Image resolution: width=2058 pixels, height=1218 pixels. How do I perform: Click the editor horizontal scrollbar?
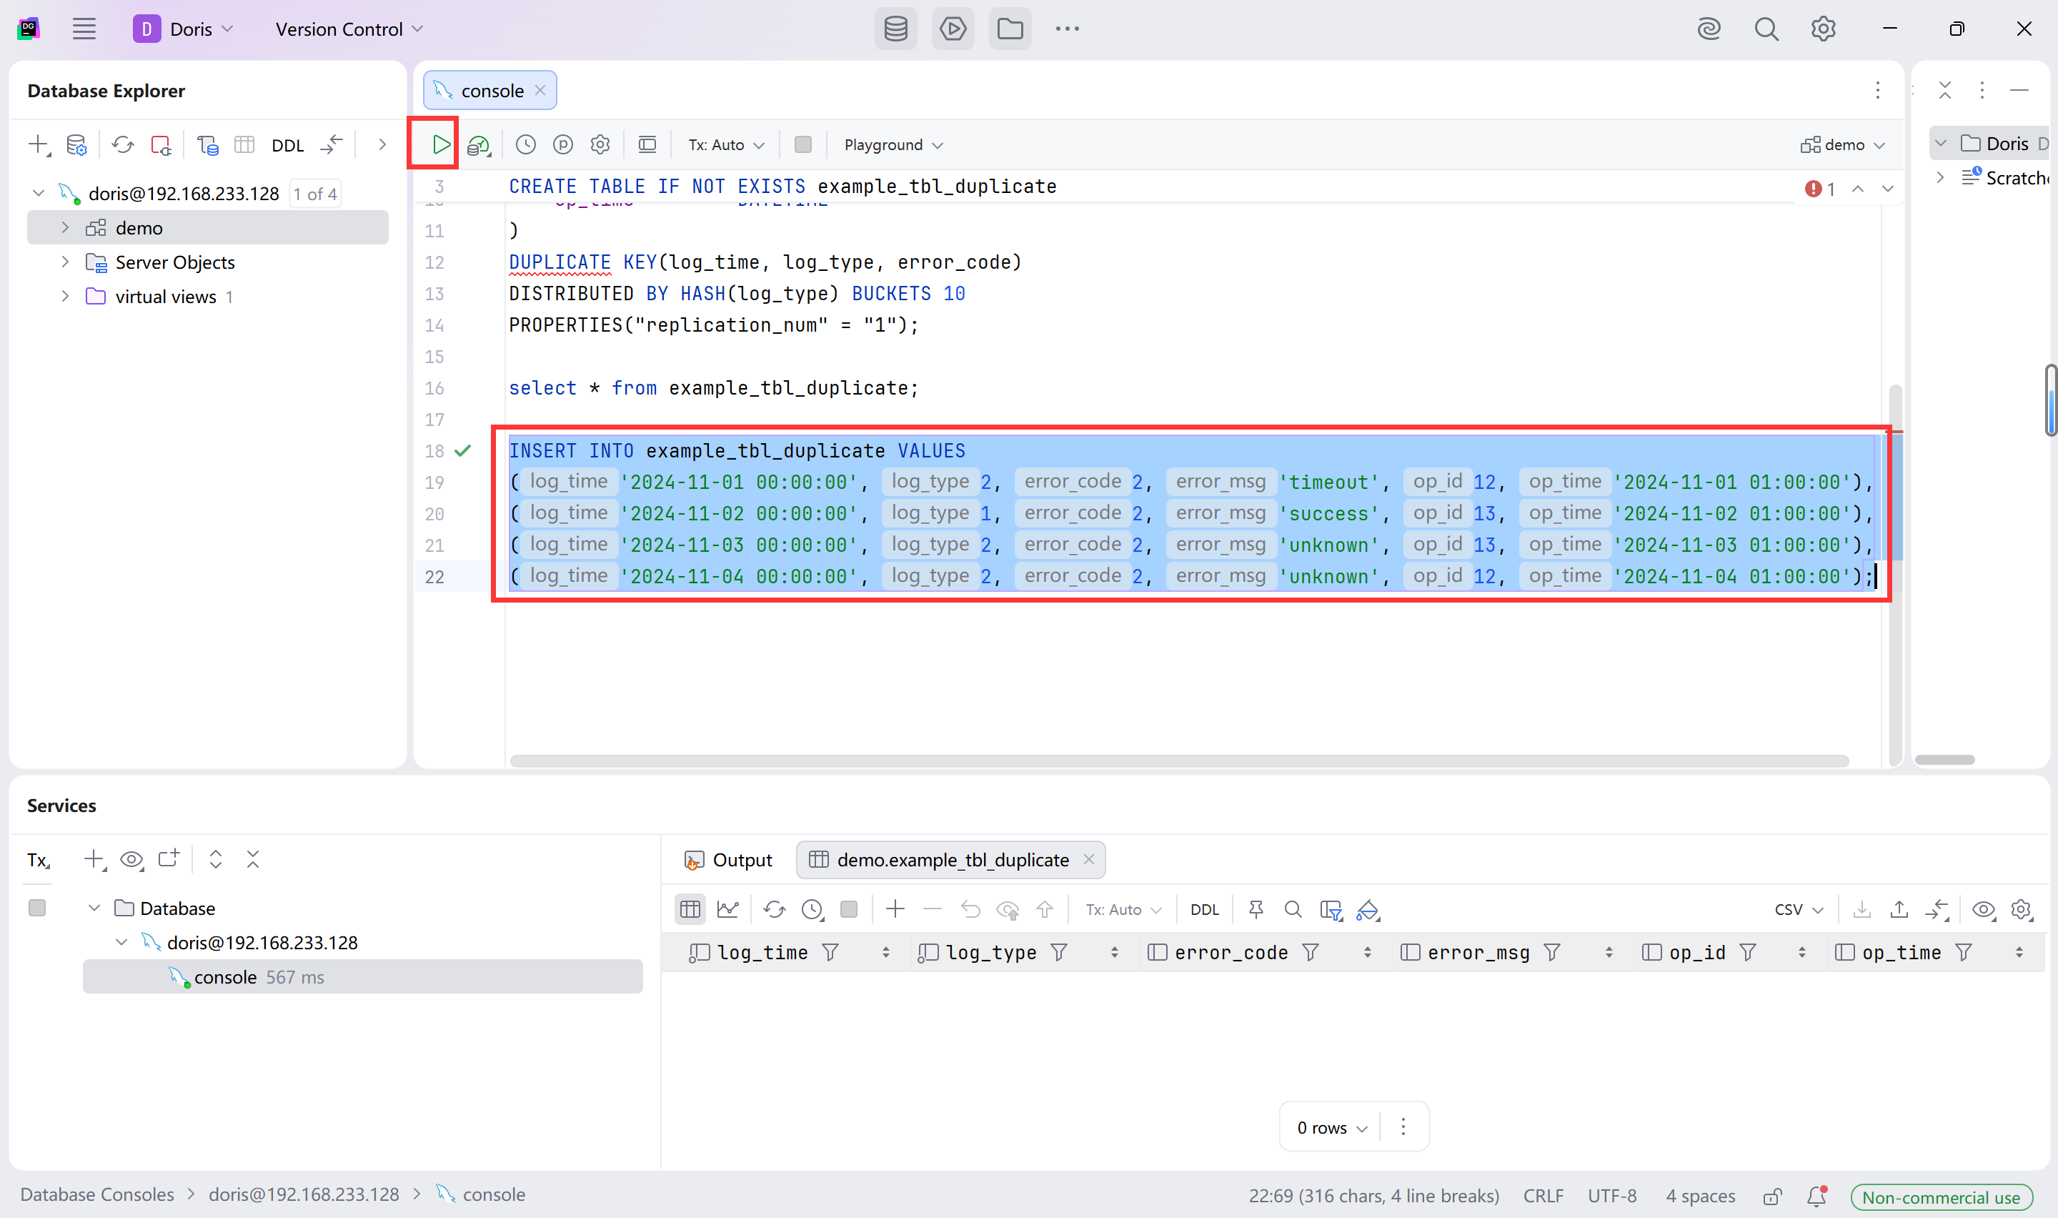[1178, 761]
